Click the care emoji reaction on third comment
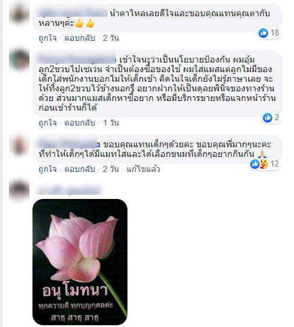Viewport: 294px width, 327px height. 264,164
